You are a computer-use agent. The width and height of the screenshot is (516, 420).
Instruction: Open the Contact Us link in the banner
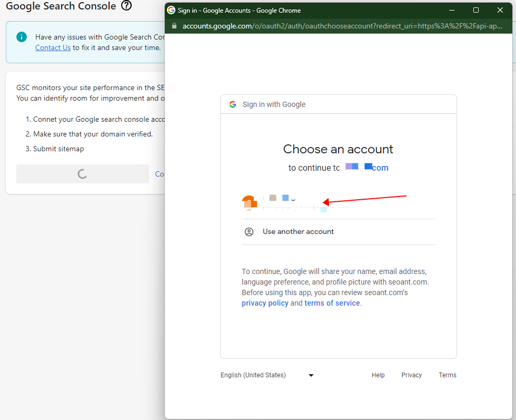point(53,48)
